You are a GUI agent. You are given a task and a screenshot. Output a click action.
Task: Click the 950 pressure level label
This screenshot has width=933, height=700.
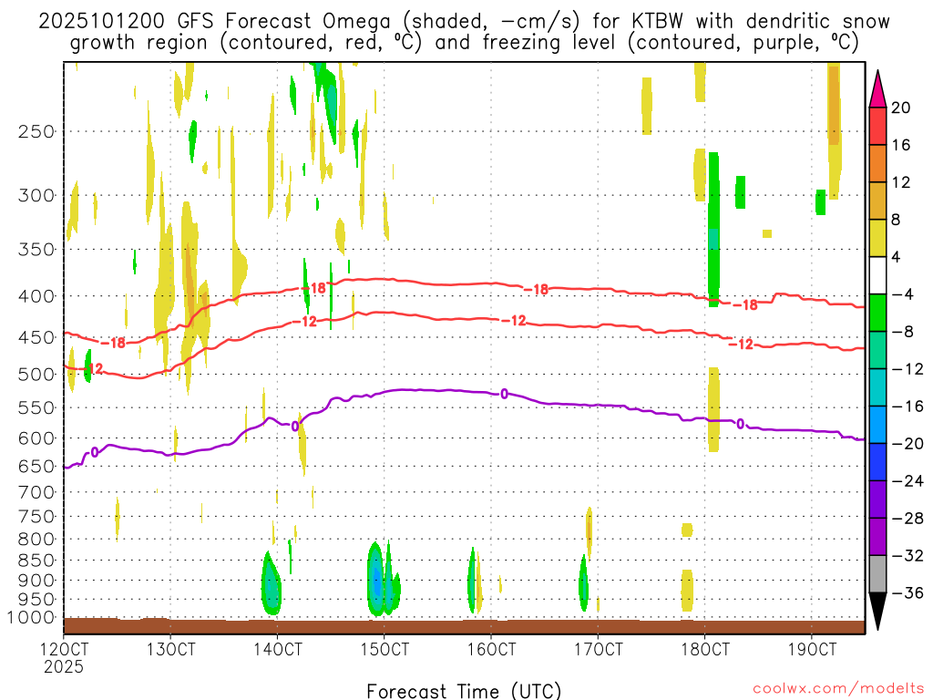click(x=36, y=600)
